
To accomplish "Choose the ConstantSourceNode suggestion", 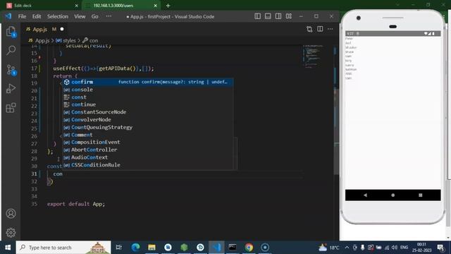I will pos(148,112).
